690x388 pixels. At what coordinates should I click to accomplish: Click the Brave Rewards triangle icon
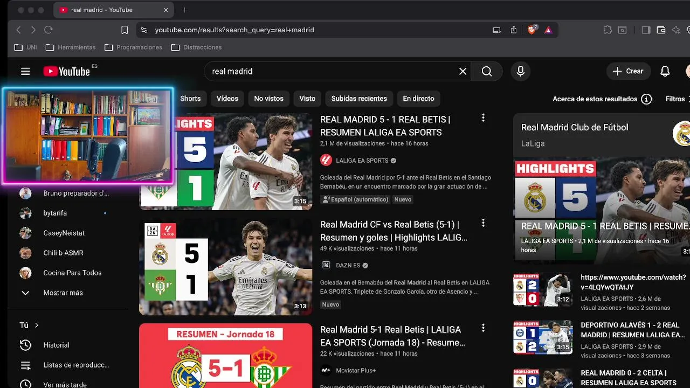(548, 30)
